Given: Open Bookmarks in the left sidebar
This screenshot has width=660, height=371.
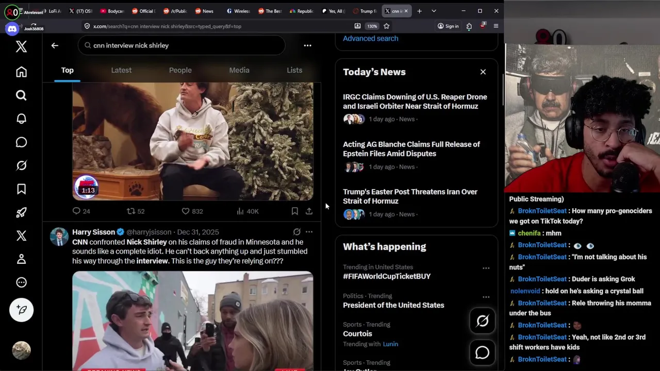Looking at the screenshot, I should 21,189.
